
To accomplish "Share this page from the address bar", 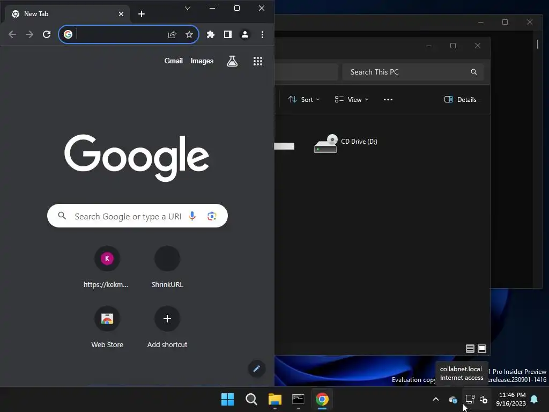I will (x=172, y=34).
